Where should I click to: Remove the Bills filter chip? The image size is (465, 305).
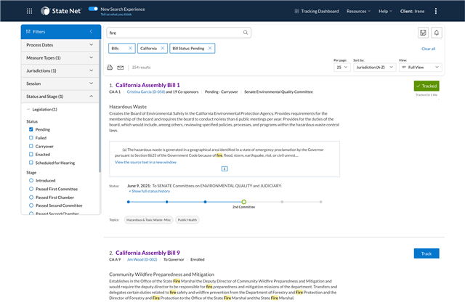(x=130, y=48)
